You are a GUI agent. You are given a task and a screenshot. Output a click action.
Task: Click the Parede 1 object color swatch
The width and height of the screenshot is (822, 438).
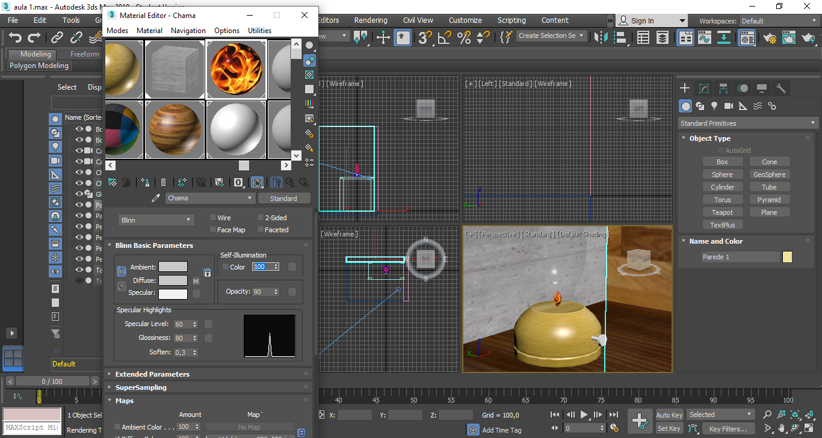(x=787, y=257)
